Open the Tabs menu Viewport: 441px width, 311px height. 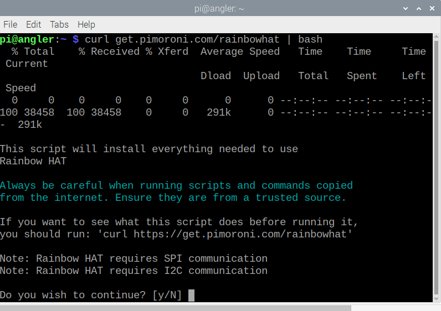tap(59, 24)
